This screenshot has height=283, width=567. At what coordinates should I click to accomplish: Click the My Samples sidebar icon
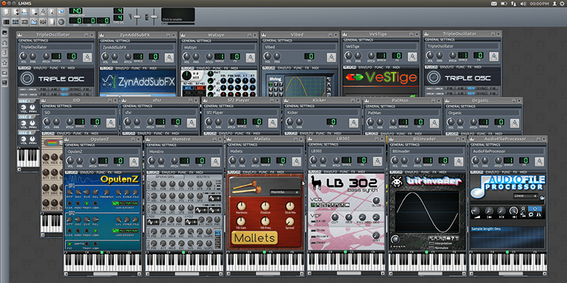6,53
